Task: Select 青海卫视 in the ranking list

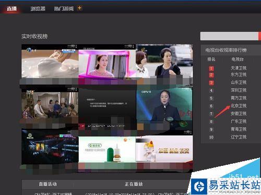Action: 239,129
